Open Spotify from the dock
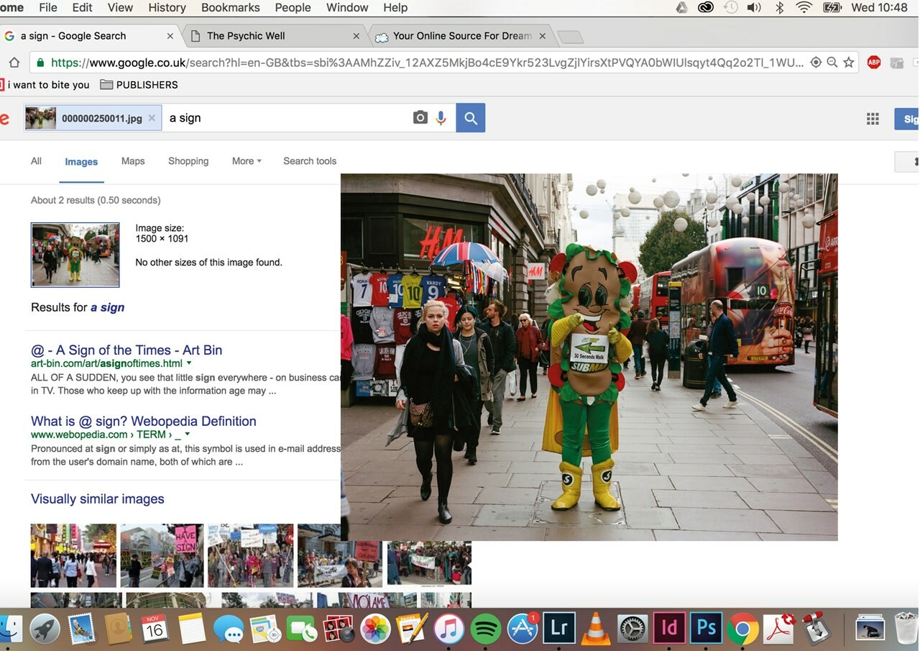Viewport: 920px width, 651px height. [486, 629]
